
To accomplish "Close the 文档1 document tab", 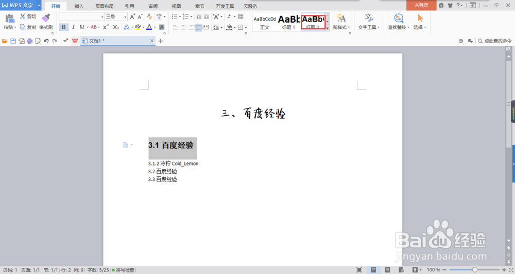I will tap(152, 41).
